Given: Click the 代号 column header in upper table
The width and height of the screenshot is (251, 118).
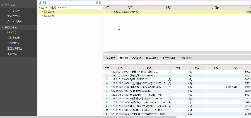Looking at the screenshot, I should [x=130, y=8].
